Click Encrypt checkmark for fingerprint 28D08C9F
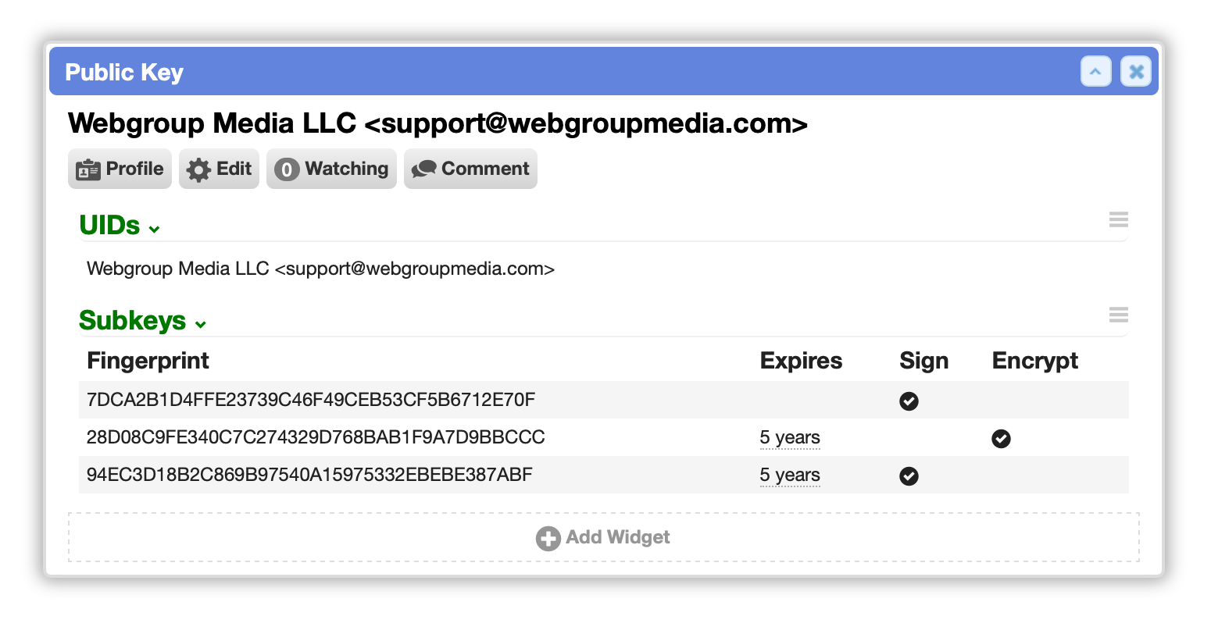The height and width of the screenshot is (634, 1211). coord(1001,439)
